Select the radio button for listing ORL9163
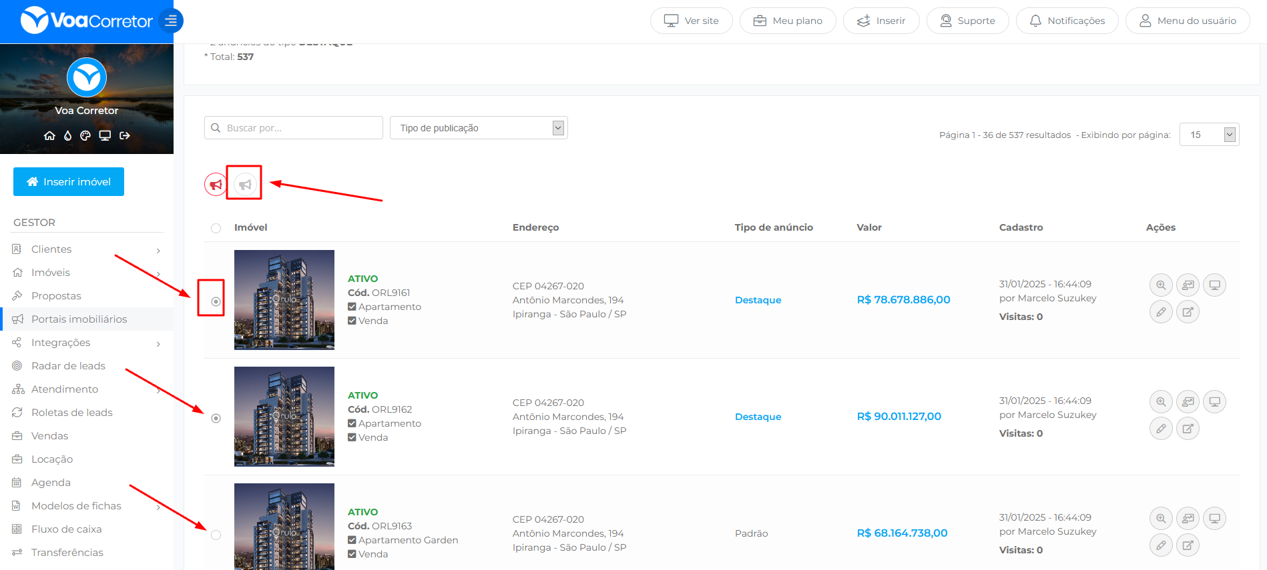The image size is (1267, 570). 216,535
